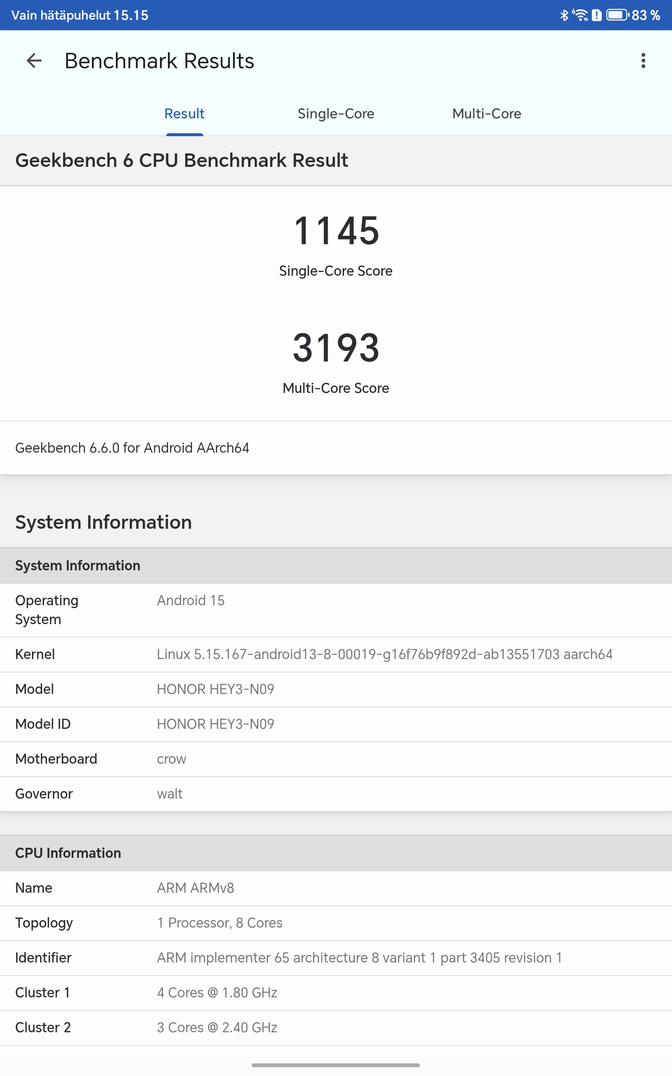The image size is (672, 1076).
Task: Tap the Geekbench 6.6.0 version text
Action: [132, 448]
